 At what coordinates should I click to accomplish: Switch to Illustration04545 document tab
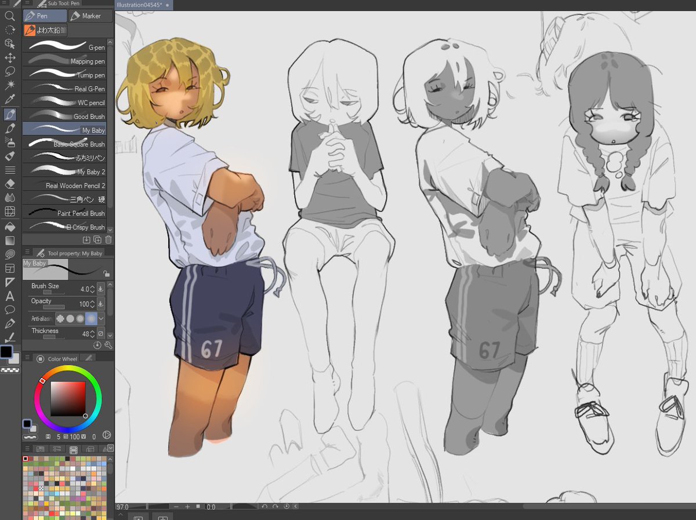pos(143,5)
